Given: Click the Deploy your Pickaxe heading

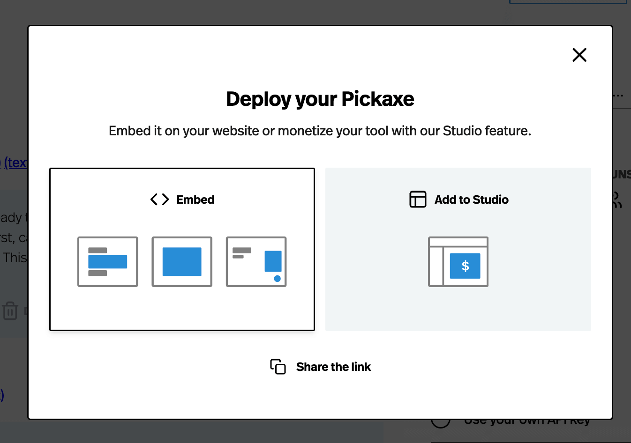Looking at the screenshot, I should [320, 99].
